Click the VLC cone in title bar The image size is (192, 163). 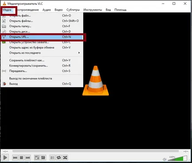(4, 4)
